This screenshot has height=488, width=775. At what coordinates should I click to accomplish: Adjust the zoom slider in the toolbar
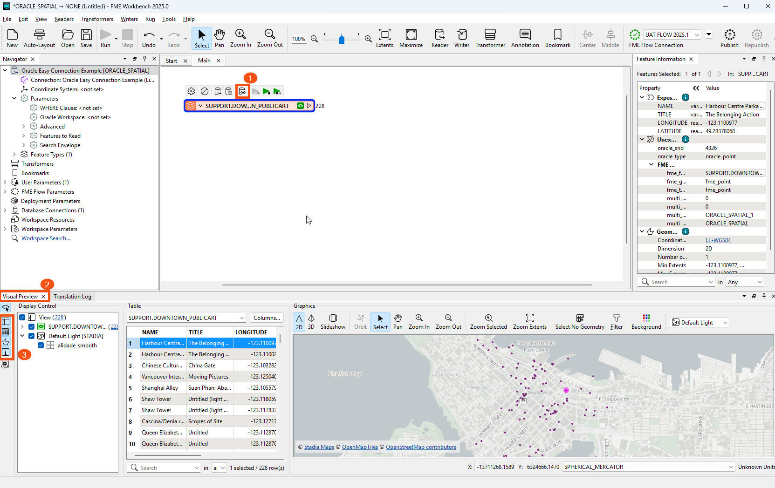click(342, 40)
